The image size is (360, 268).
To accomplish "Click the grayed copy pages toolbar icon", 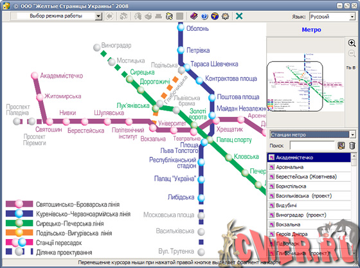I will (x=123, y=16).
